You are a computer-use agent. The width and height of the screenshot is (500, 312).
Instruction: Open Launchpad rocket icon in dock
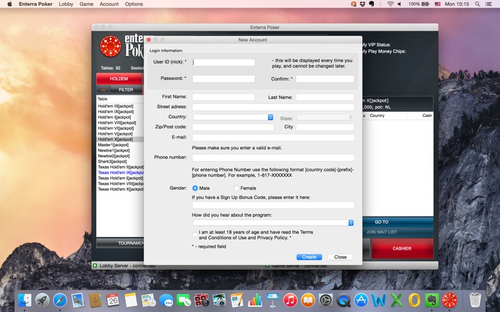[x=42, y=300]
